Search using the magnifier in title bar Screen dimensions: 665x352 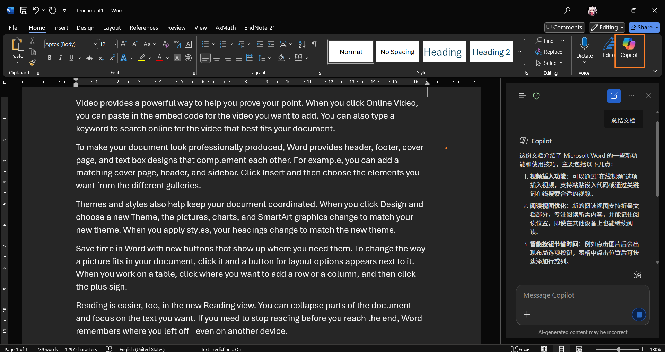[x=567, y=10]
